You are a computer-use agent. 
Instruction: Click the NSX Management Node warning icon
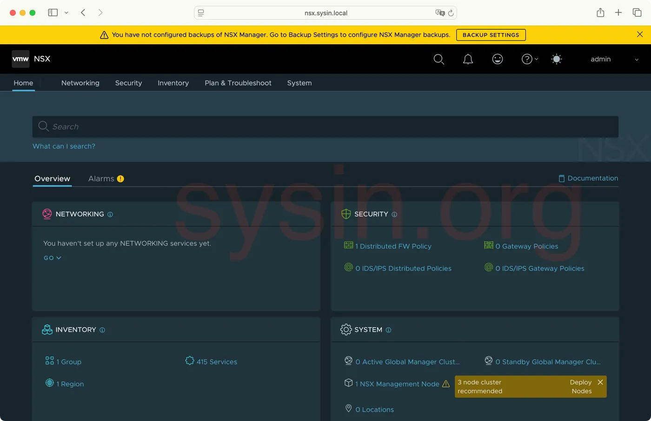point(446,384)
